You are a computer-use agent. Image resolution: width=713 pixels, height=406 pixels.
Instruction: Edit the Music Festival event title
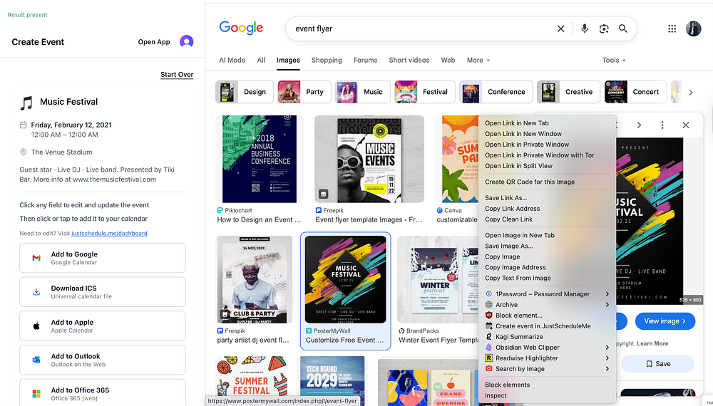click(x=68, y=102)
